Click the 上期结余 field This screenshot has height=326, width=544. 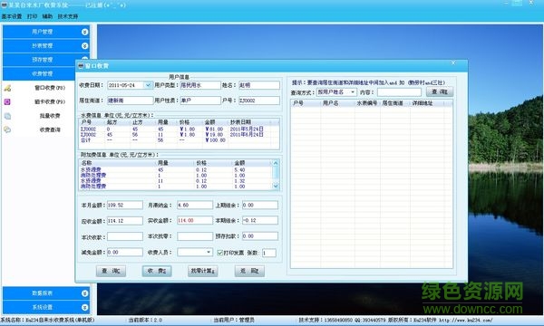tap(260, 205)
